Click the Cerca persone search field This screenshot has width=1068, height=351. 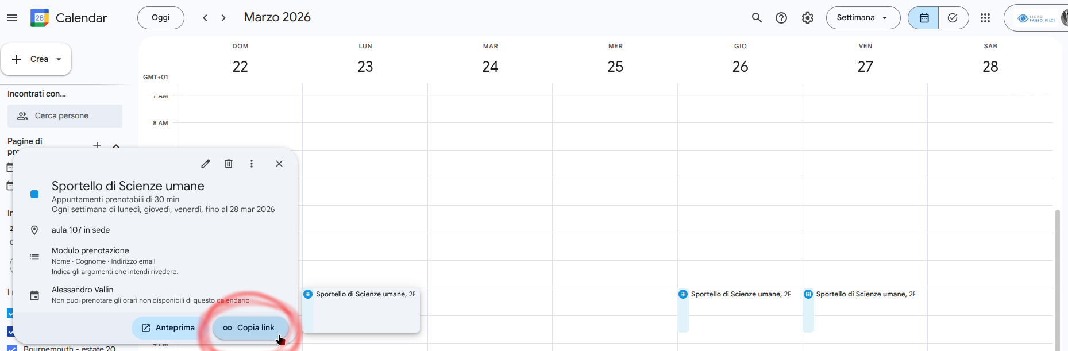coord(65,116)
